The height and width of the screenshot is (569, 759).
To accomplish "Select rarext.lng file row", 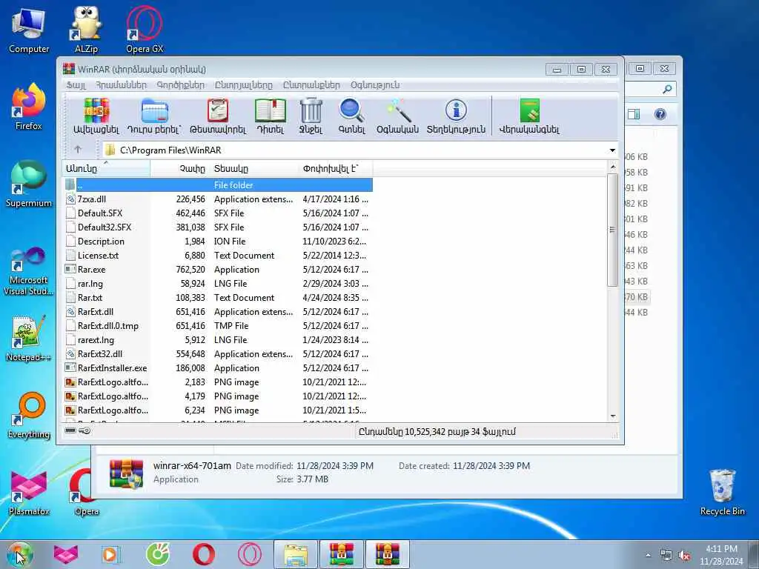I will pyautogui.click(x=218, y=339).
